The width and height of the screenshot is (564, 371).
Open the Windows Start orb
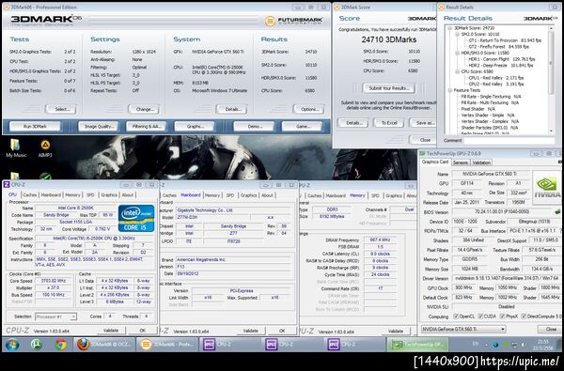(12, 345)
